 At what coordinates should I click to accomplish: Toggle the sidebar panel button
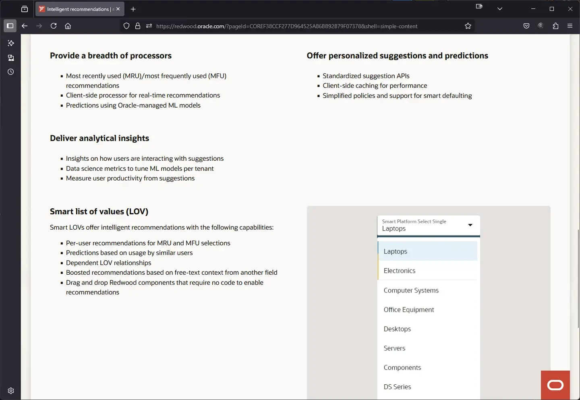pos(10,26)
